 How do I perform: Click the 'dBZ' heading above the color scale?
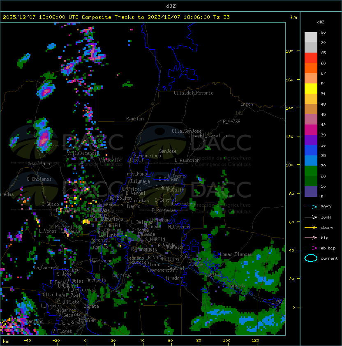[321, 22]
